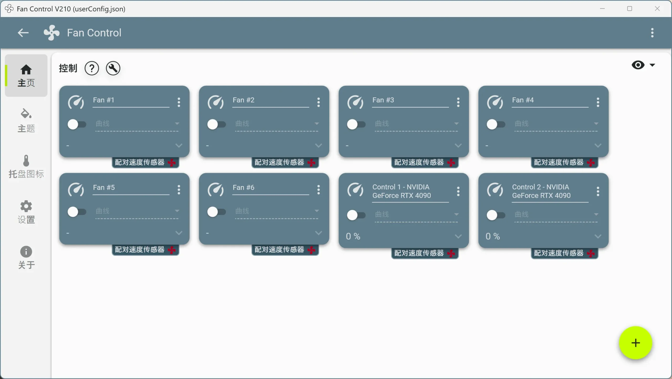
Task: Open the eye visibility dropdown arrow
Action: [652, 65]
